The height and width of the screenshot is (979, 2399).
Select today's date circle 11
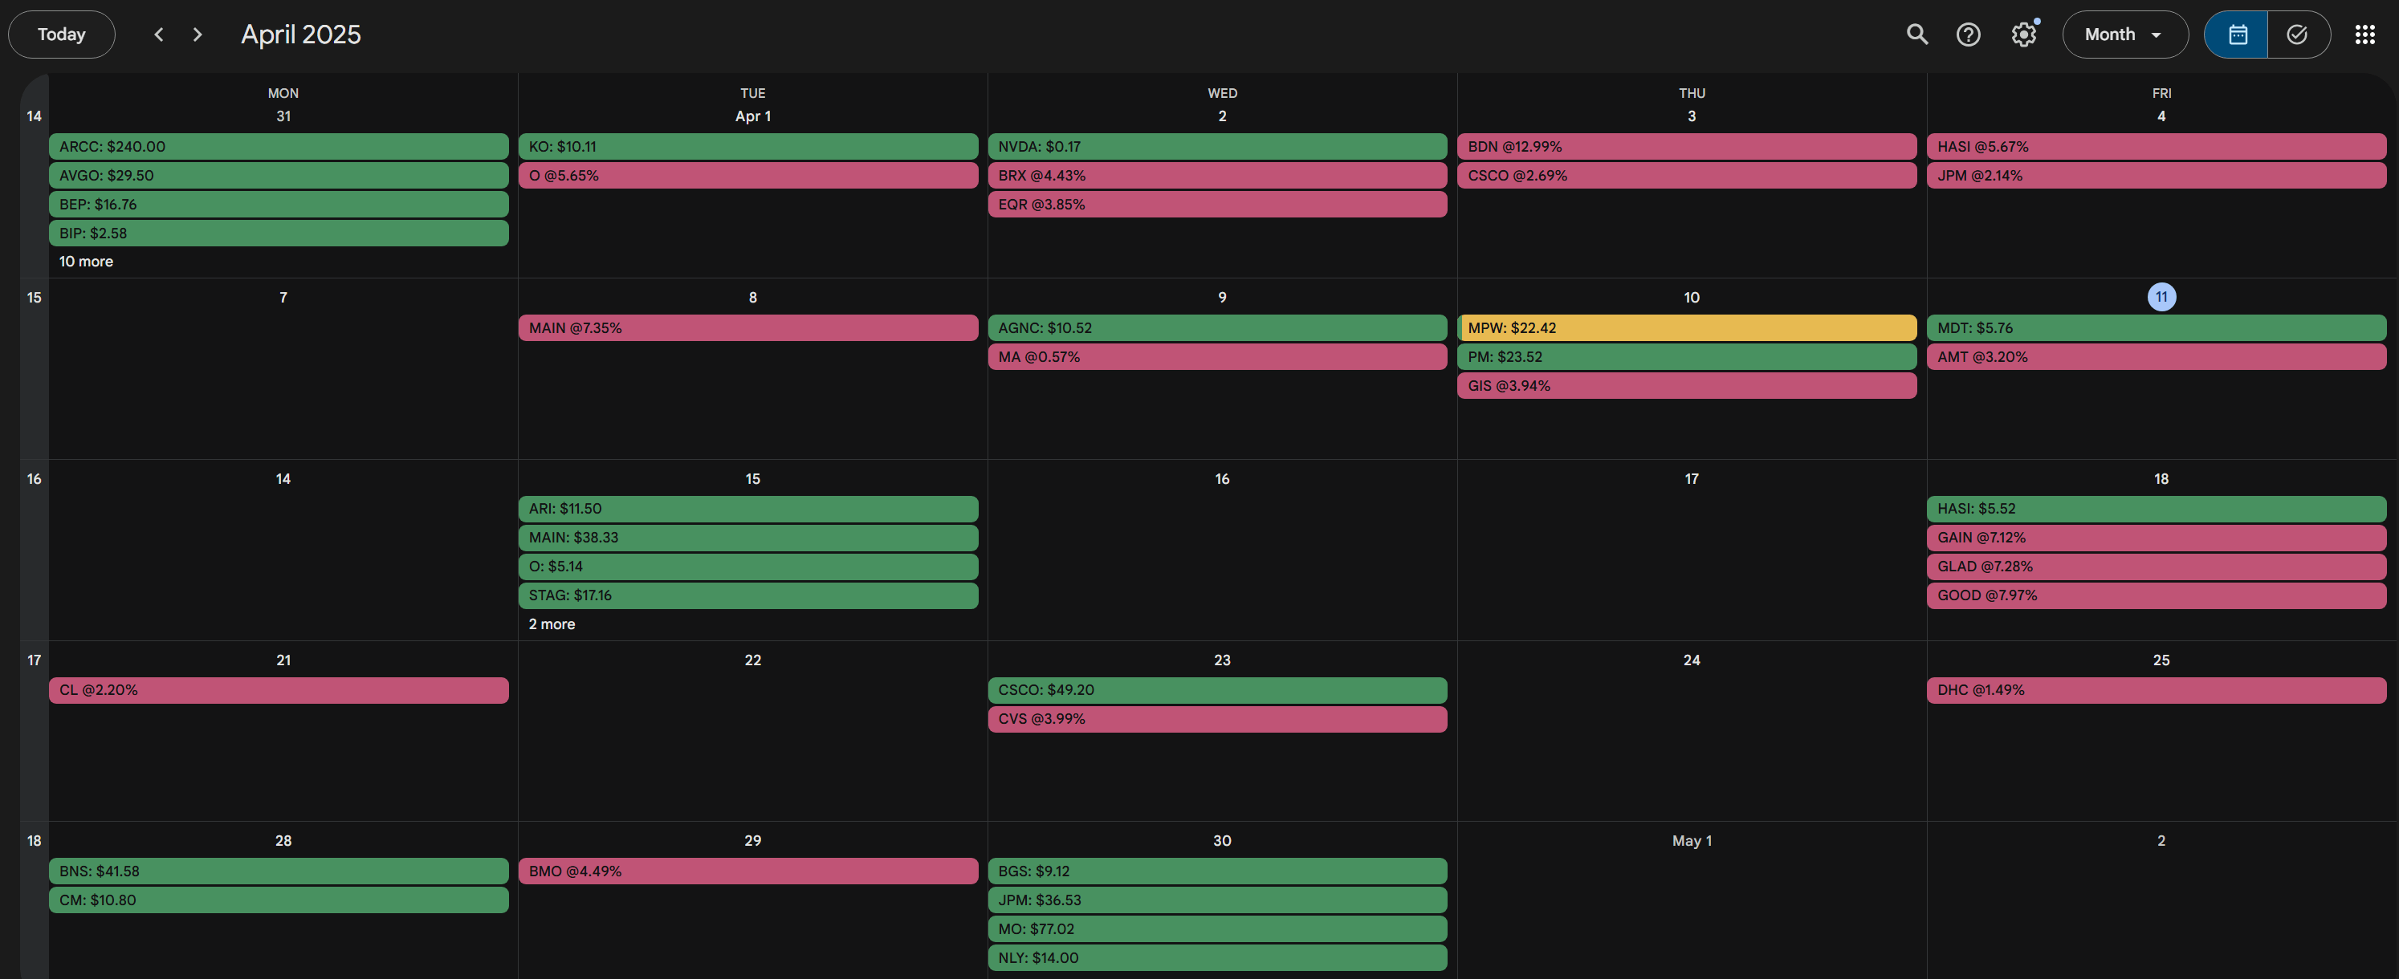click(x=2161, y=297)
